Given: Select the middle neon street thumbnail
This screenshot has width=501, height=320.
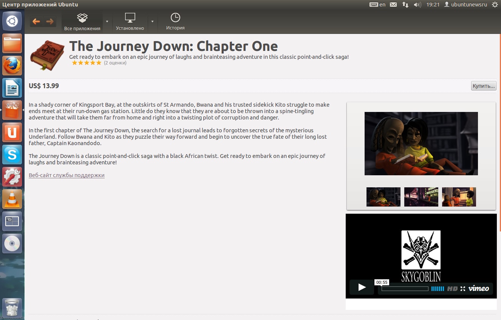Looking at the screenshot, I should pyautogui.click(x=421, y=197).
